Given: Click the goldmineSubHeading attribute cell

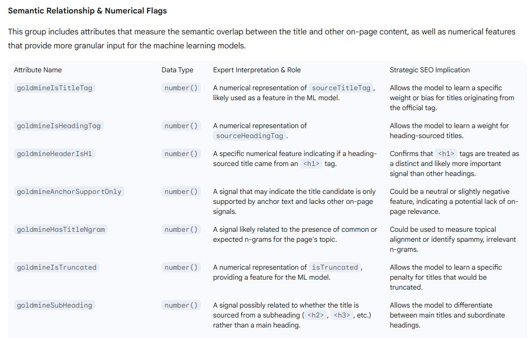Looking at the screenshot, I should (54, 306).
